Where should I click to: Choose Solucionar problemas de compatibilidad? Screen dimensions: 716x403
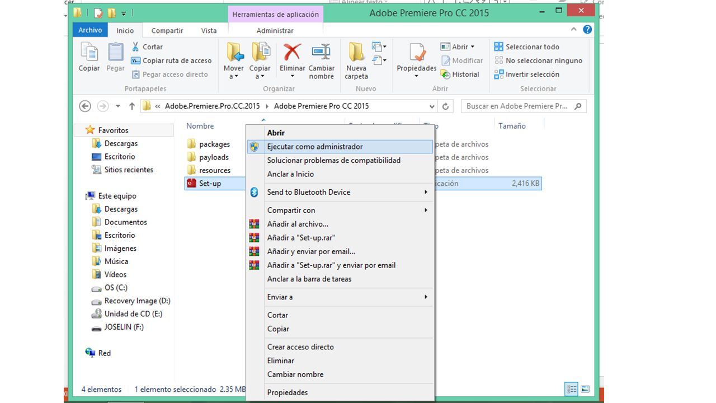pyautogui.click(x=340, y=160)
